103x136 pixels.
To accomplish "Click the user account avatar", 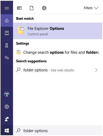I will (7, 94).
